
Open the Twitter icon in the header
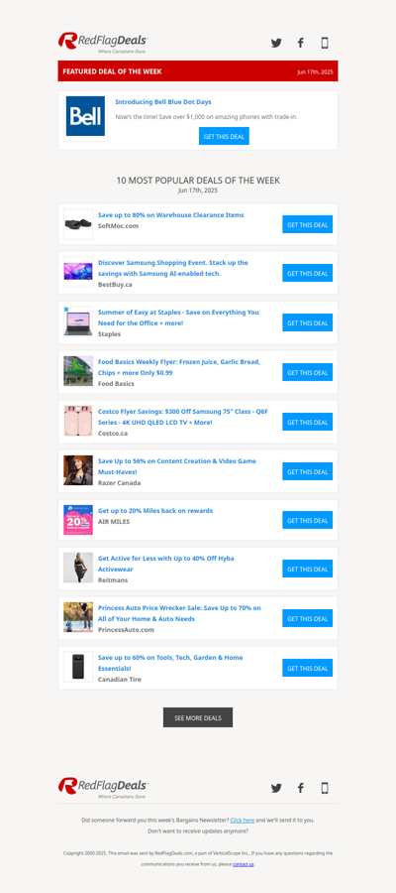tap(276, 43)
